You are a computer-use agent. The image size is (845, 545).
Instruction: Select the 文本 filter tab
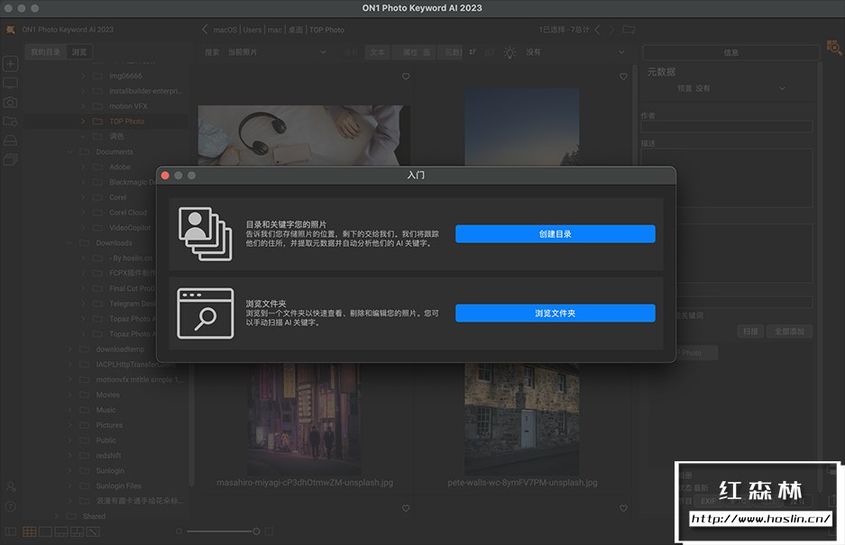[x=377, y=52]
